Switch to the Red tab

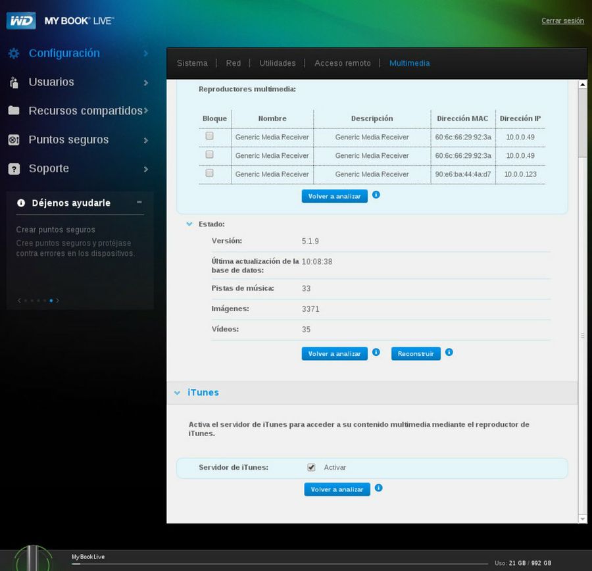pos(234,63)
